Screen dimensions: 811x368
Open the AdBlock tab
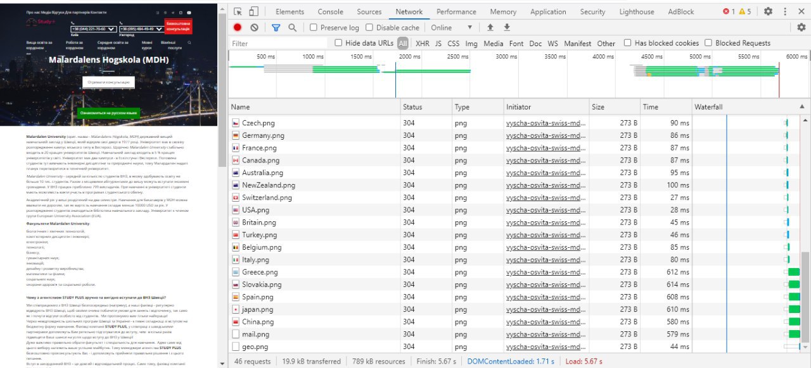(680, 11)
